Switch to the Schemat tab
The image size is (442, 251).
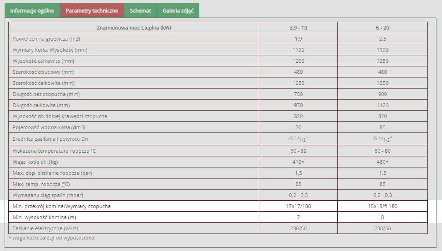click(140, 11)
